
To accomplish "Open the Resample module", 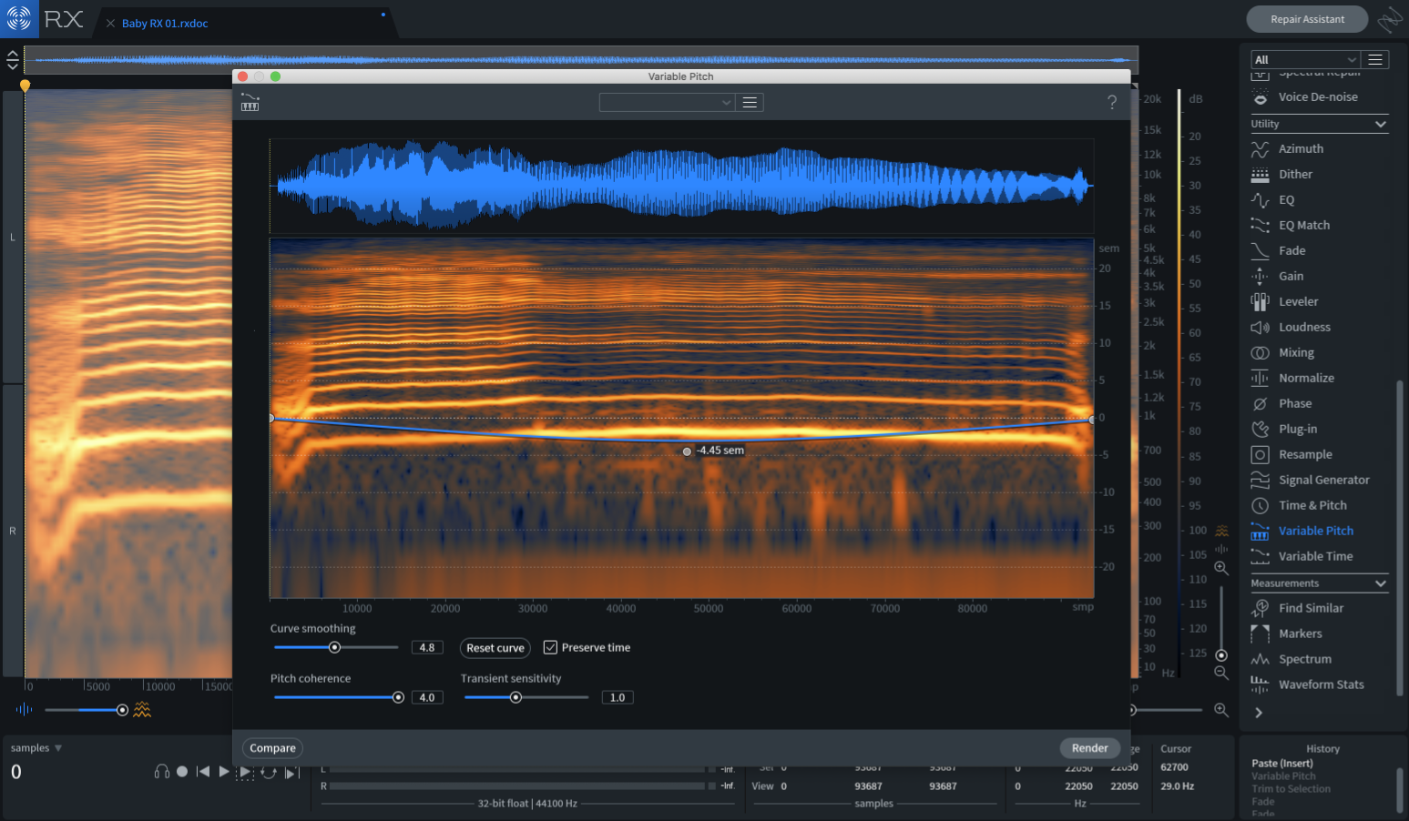I will pos(1319,454).
